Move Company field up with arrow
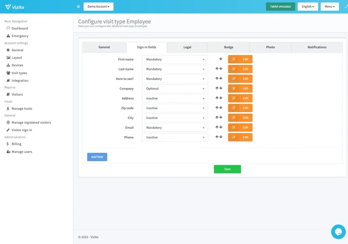 (217, 88)
